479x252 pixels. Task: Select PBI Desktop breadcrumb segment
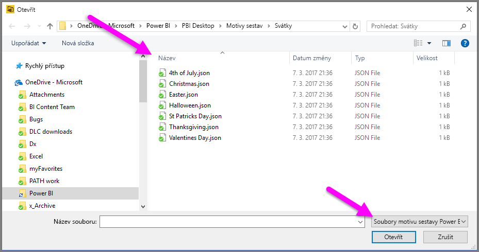pyautogui.click(x=198, y=26)
